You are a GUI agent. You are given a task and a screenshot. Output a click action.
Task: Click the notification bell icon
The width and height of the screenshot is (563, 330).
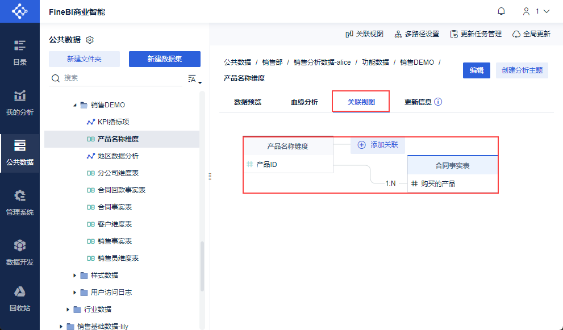[x=501, y=11]
